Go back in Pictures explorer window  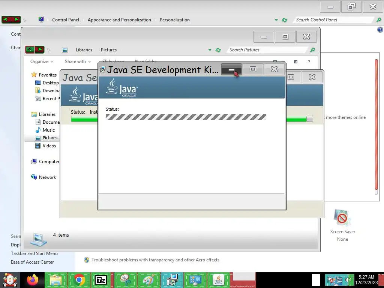coord(30,49)
